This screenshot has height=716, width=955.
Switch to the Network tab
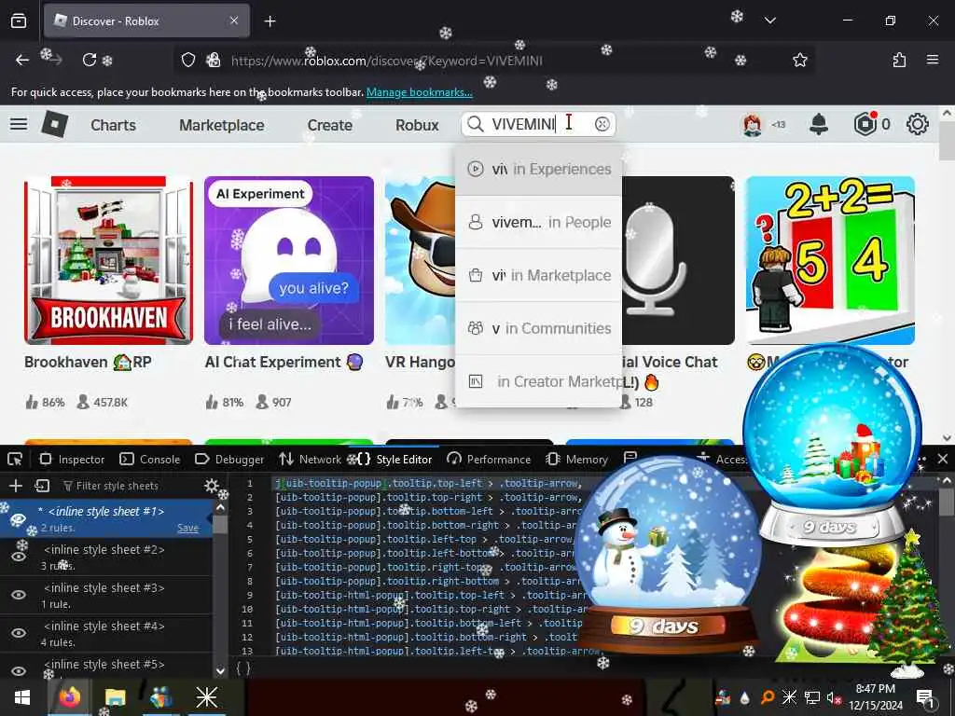310,459
